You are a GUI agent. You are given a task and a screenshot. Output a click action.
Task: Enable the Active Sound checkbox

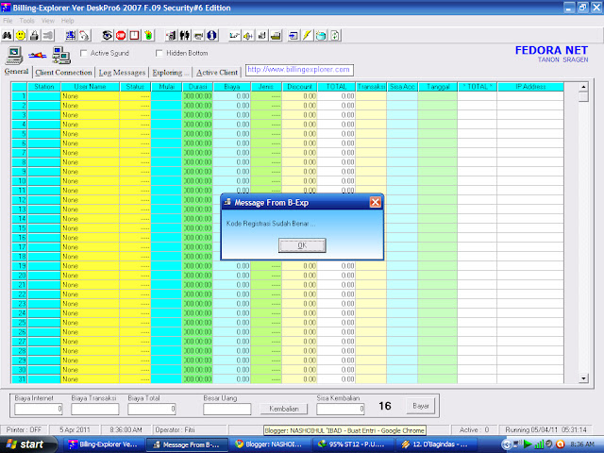(x=84, y=53)
